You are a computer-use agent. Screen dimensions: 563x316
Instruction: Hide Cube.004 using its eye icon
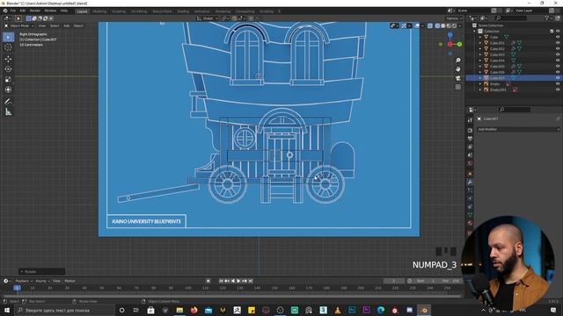pyautogui.click(x=558, y=61)
